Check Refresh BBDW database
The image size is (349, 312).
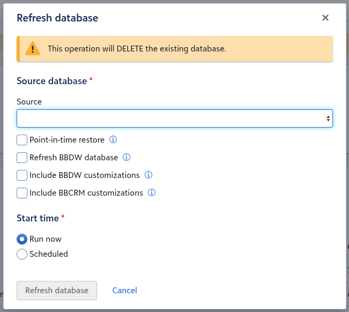point(22,158)
